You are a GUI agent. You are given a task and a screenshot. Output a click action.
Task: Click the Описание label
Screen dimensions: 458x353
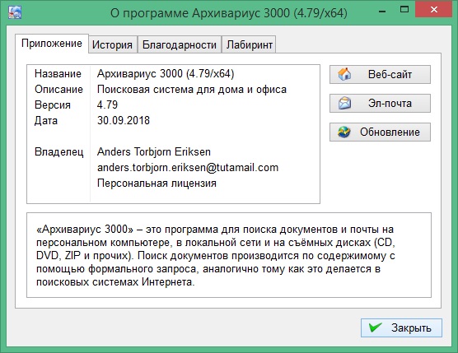(58, 89)
